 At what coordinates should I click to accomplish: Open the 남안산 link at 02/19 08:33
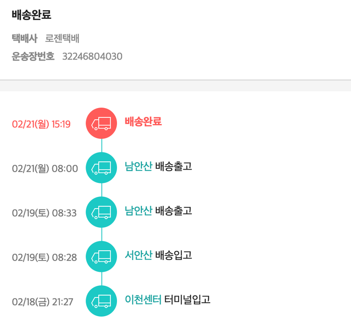139,211
